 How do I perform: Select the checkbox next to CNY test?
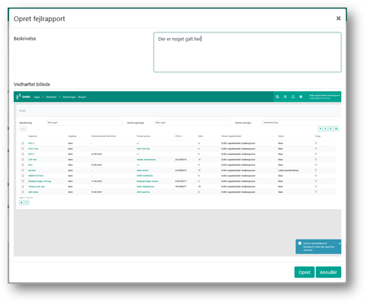tap(22, 160)
